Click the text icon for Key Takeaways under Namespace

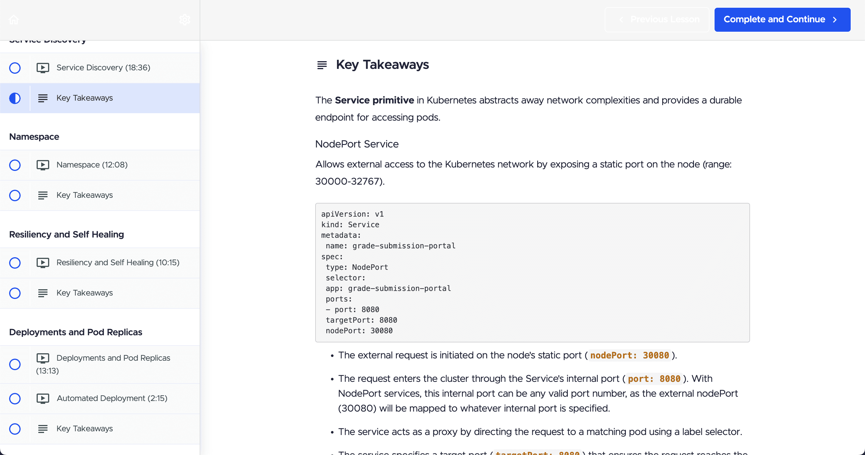tap(43, 195)
